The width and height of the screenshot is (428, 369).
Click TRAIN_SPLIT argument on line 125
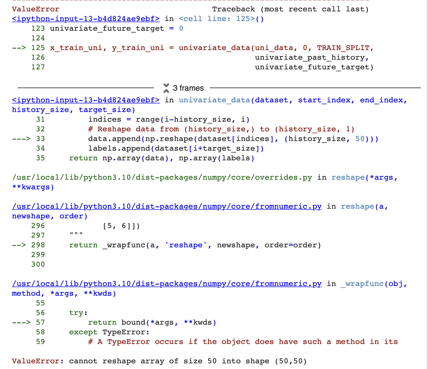(x=343, y=48)
